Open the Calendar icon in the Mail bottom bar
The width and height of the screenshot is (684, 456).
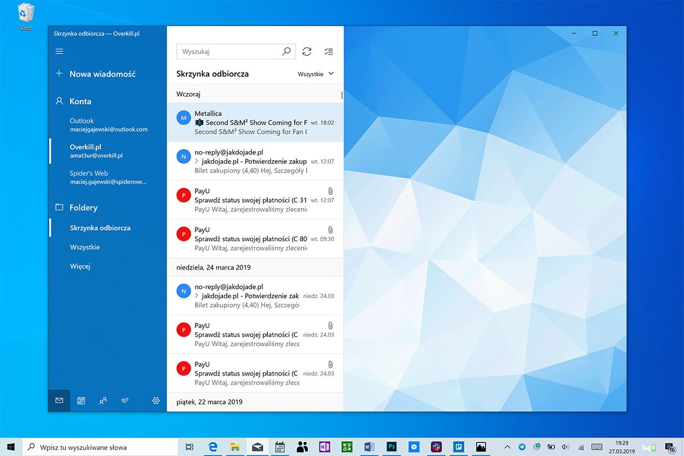pyautogui.click(x=81, y=401)
